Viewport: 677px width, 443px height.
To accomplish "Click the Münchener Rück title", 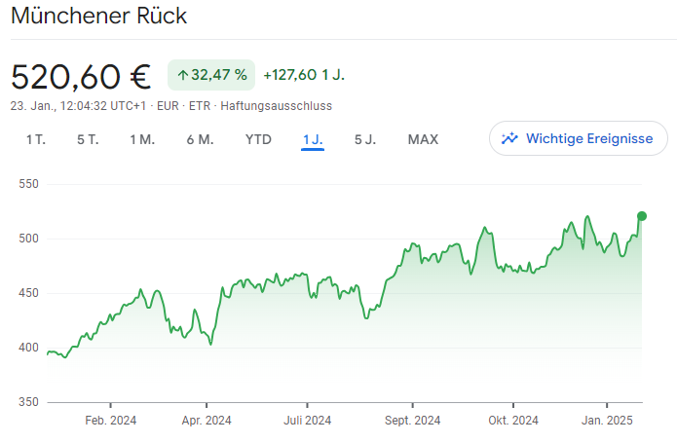I will 99,16.
